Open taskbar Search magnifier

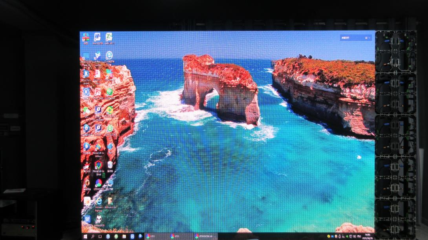93,236
